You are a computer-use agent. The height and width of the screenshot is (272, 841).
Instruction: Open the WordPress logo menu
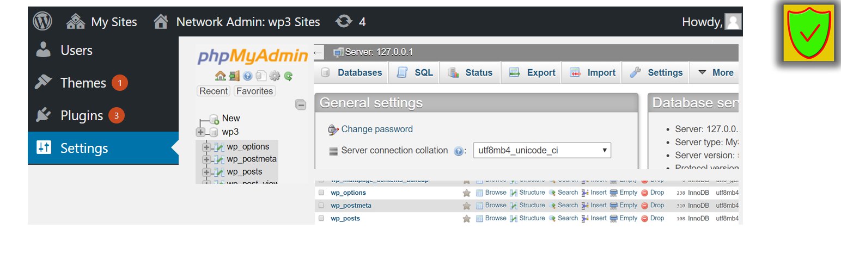coord(42,22)
